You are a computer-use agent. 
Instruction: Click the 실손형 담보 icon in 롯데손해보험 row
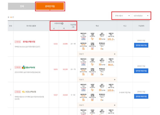83,48
